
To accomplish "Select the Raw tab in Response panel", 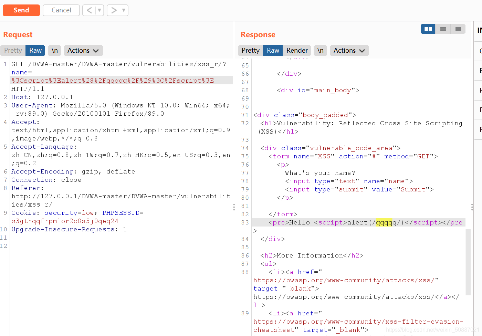I will click(273, 51).
